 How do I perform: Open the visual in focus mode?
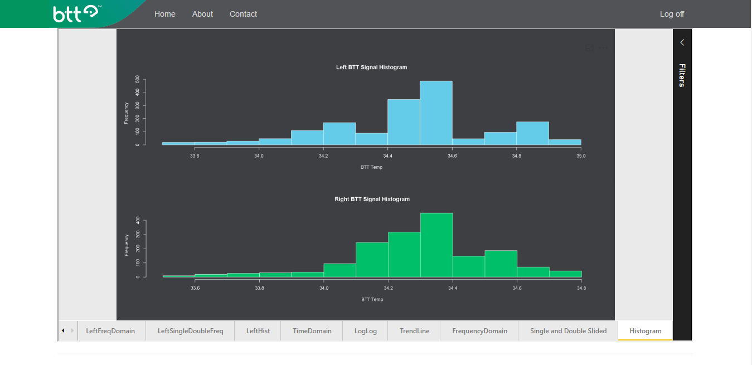(x=589, y=47)
